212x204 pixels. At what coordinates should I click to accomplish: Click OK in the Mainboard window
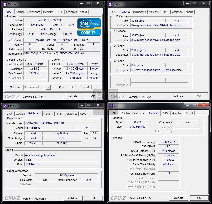[93, 198]
